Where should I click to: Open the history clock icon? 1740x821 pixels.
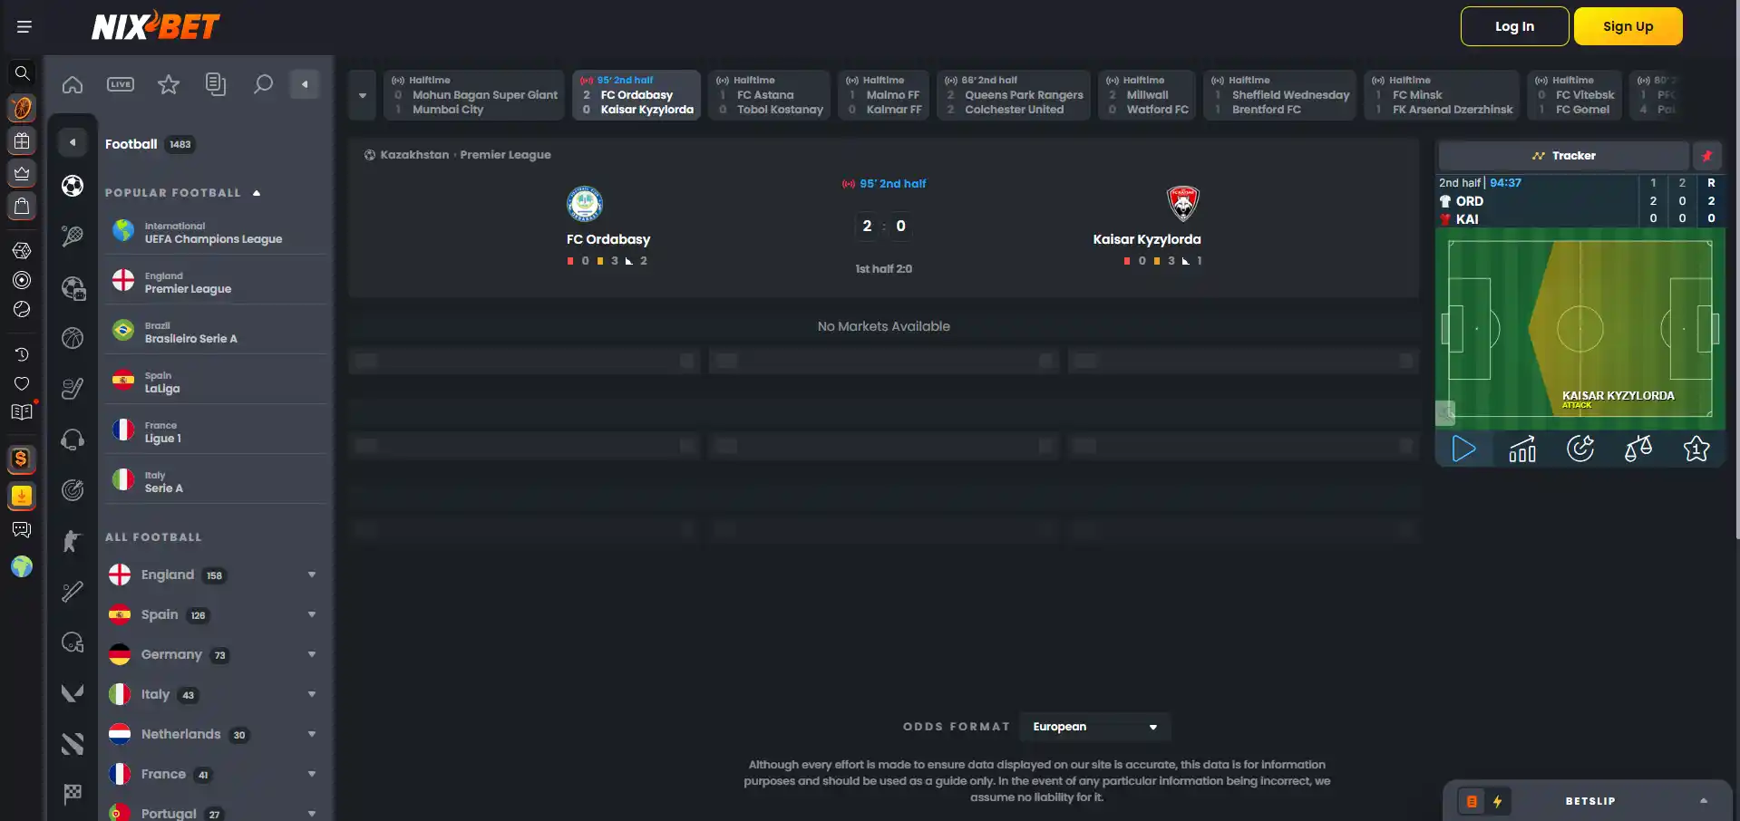click(x=22, y=354)
